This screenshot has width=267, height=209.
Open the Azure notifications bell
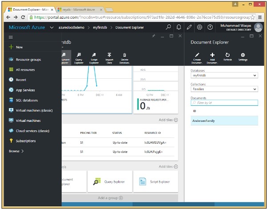point(179,27)
